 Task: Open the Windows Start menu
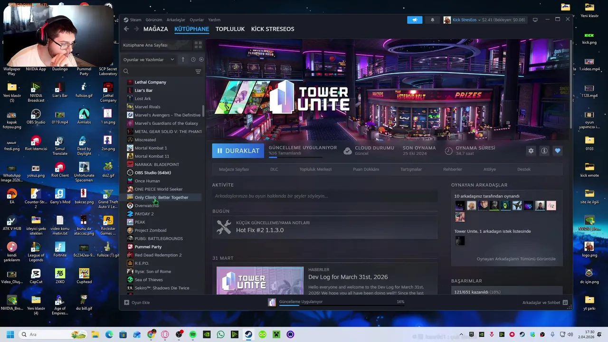tap(10, 334)
